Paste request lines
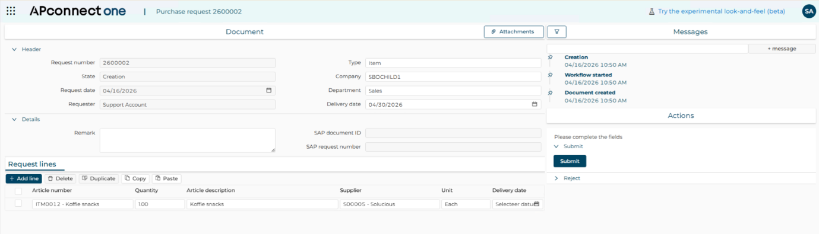The image size is (819, 234). pyautogui.click(x=166, y=178)
